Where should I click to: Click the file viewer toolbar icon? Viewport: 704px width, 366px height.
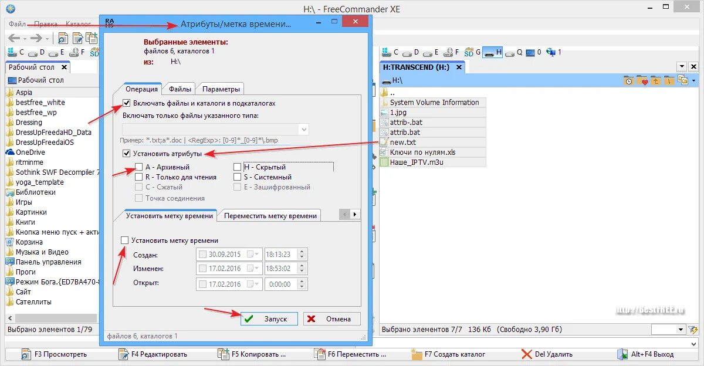tap(63, 39)
